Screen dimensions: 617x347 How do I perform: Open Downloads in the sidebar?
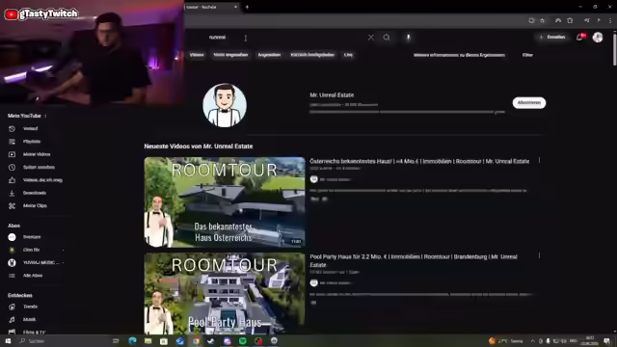coord(28,193)
